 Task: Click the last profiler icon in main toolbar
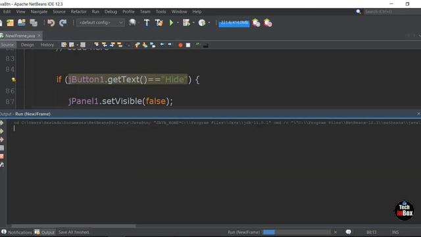click(x=268, y=23)
